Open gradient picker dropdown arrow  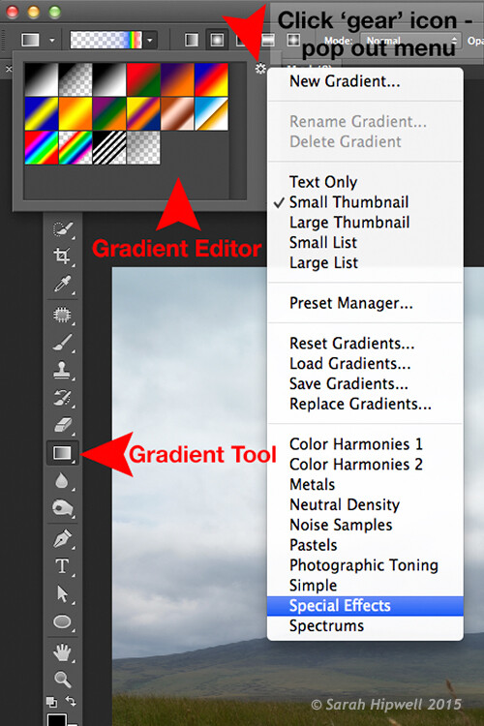pyautogui.click(x=150, y=41)
